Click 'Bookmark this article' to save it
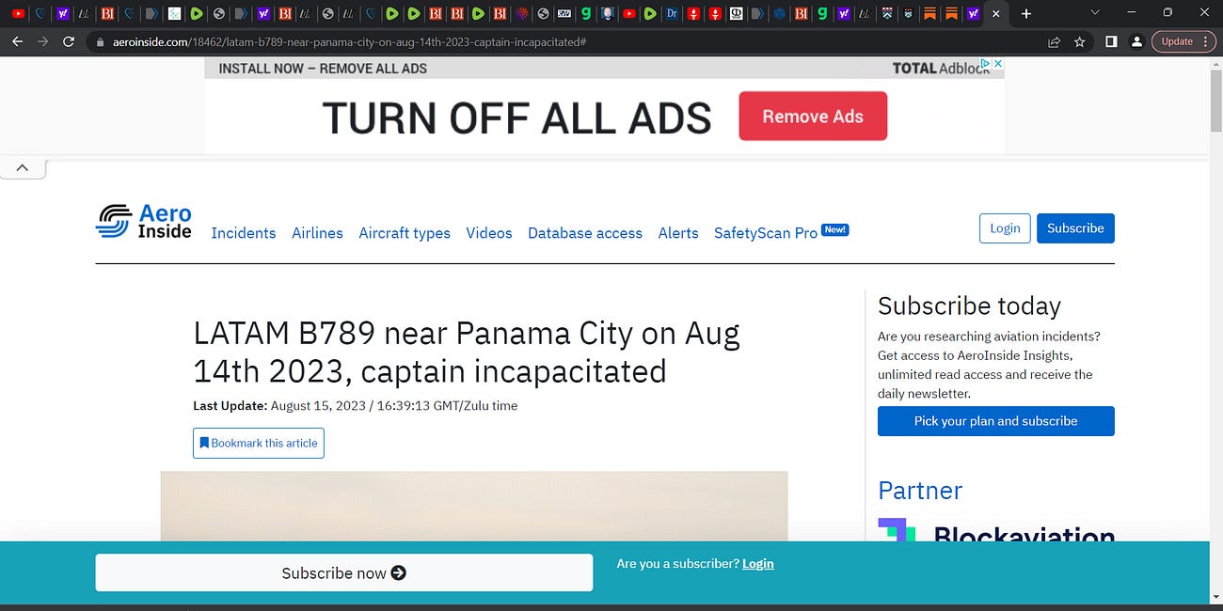Screen dimensions: 1223x611 click(x=258, y=443)
